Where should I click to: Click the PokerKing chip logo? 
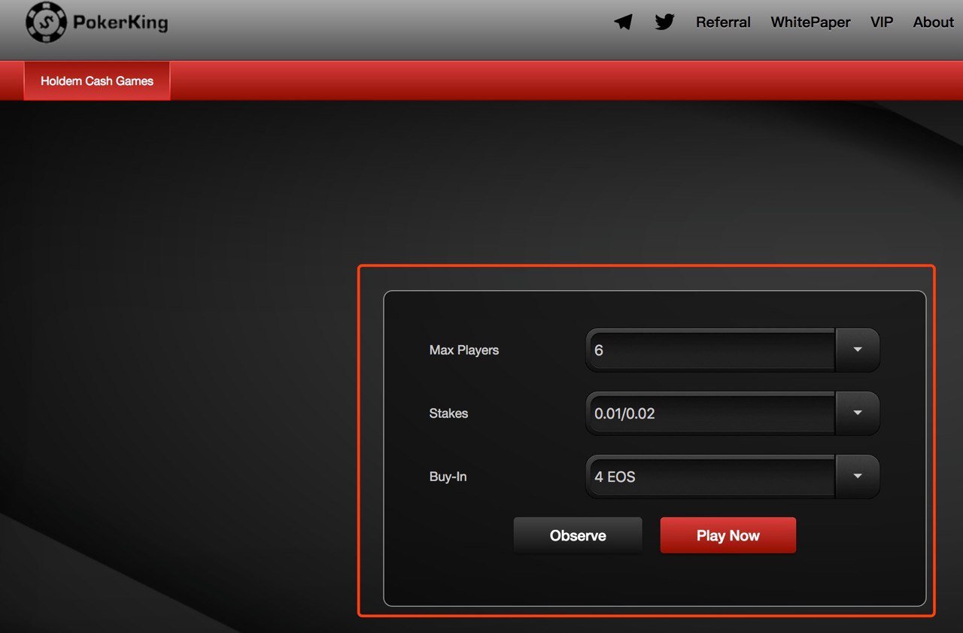[x=46, y=23]
